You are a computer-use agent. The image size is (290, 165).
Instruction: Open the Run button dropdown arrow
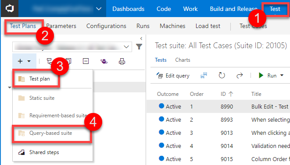(282, 75)
